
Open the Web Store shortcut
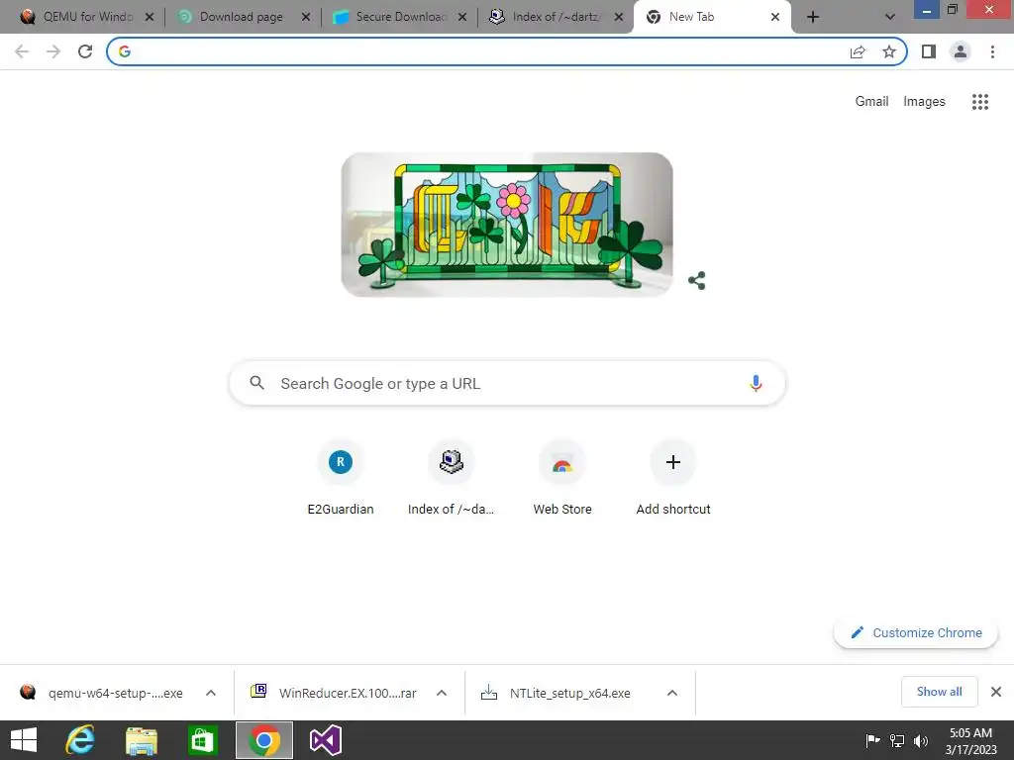click(562, 478)
